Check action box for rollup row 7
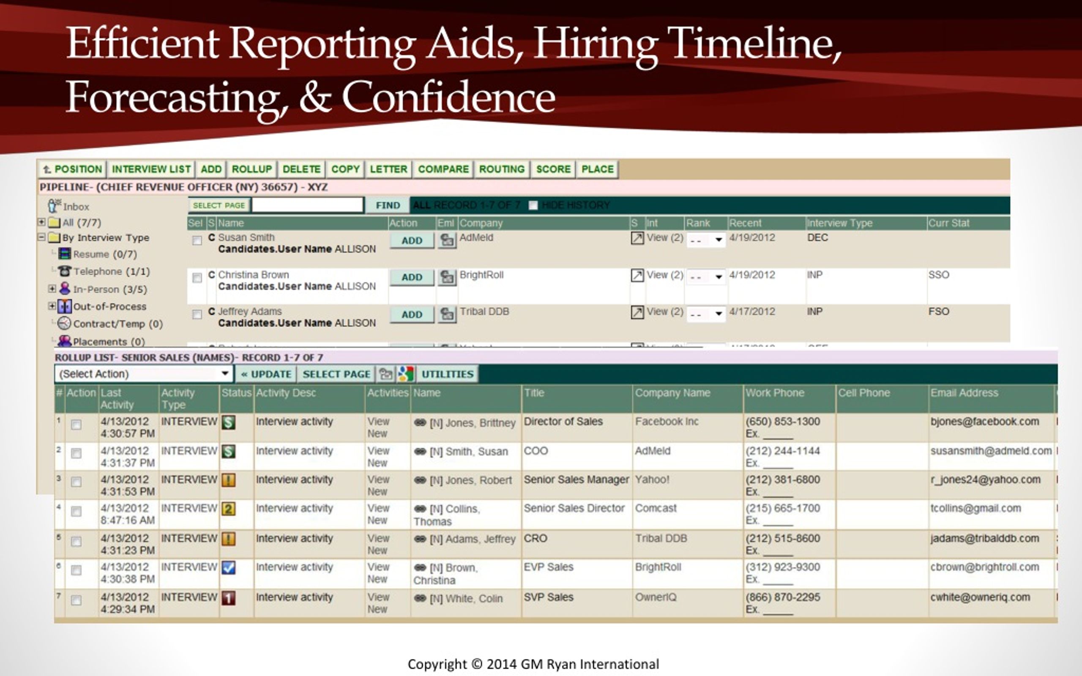 coord(77,600)
